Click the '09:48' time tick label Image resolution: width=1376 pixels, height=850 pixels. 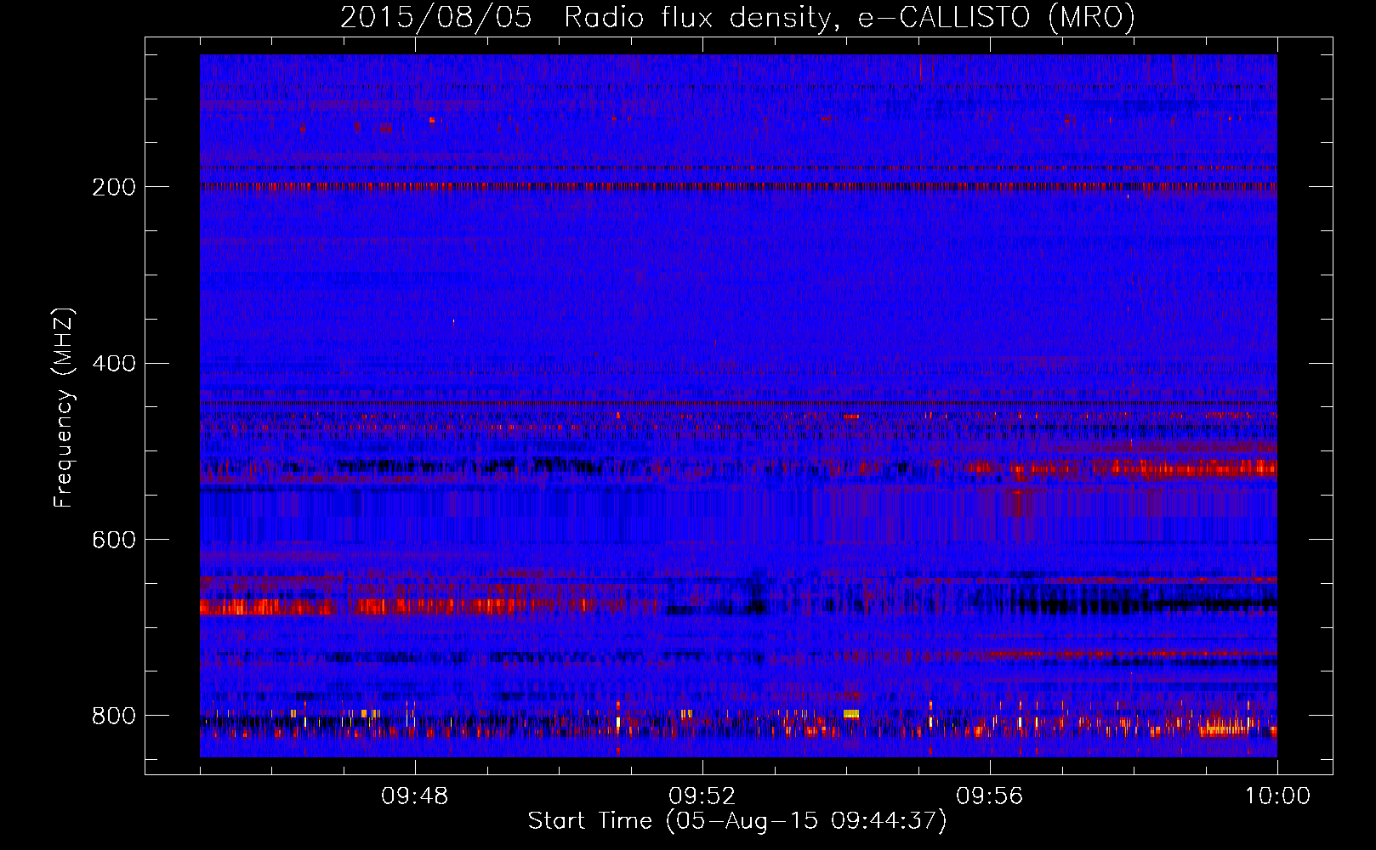pos(415,796)
